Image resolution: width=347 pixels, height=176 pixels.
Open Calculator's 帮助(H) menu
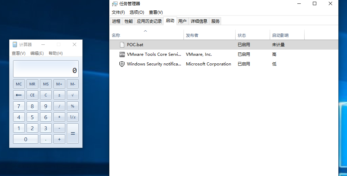click(x=56, y=53)
